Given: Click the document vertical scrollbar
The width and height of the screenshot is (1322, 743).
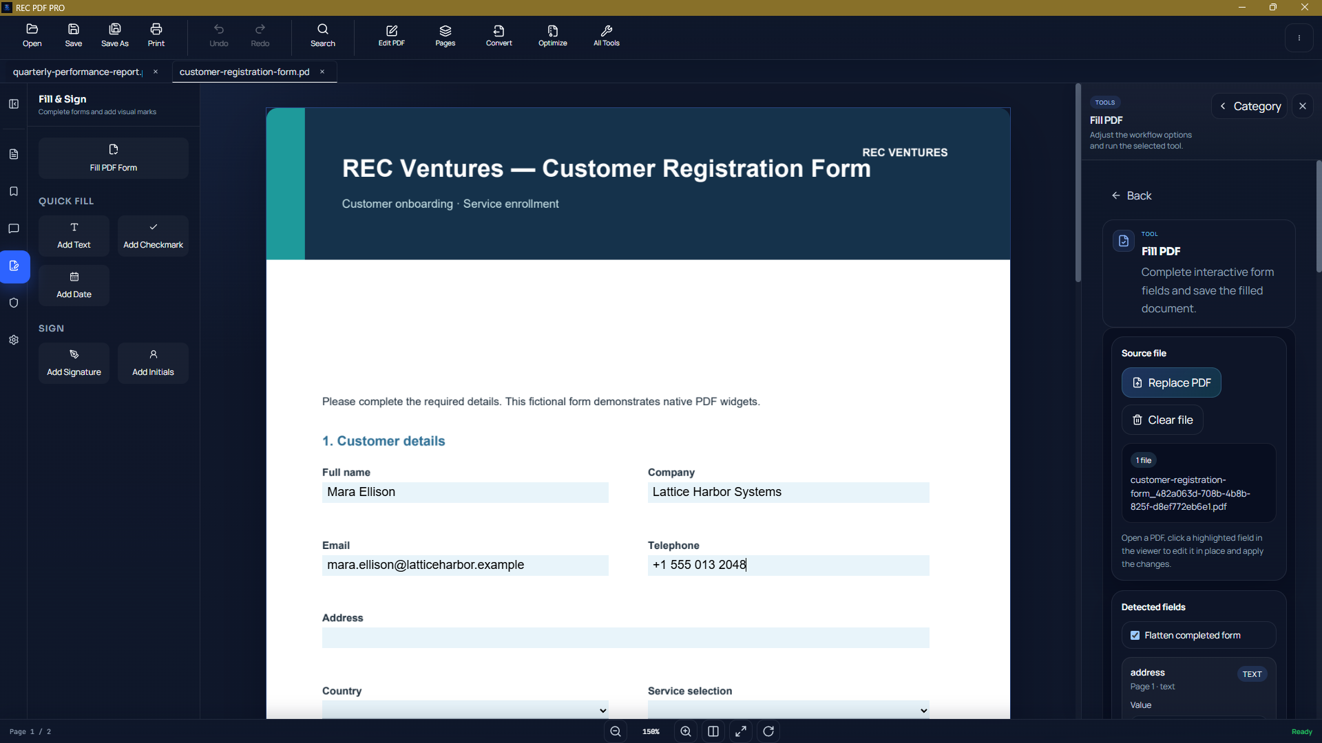Looking at the screenshot, I should point(1078,183).
